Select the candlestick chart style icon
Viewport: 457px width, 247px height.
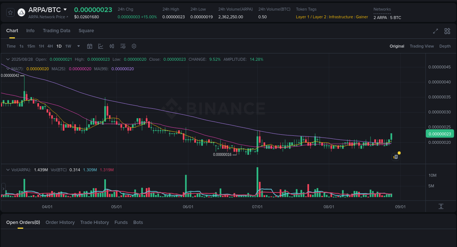coord(112,46)
